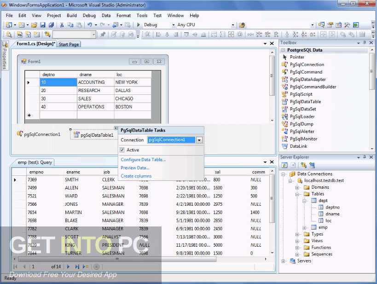This screenshot has width=377, height=284.
Task: Close the Form1.cs design document
Action: 272,44
